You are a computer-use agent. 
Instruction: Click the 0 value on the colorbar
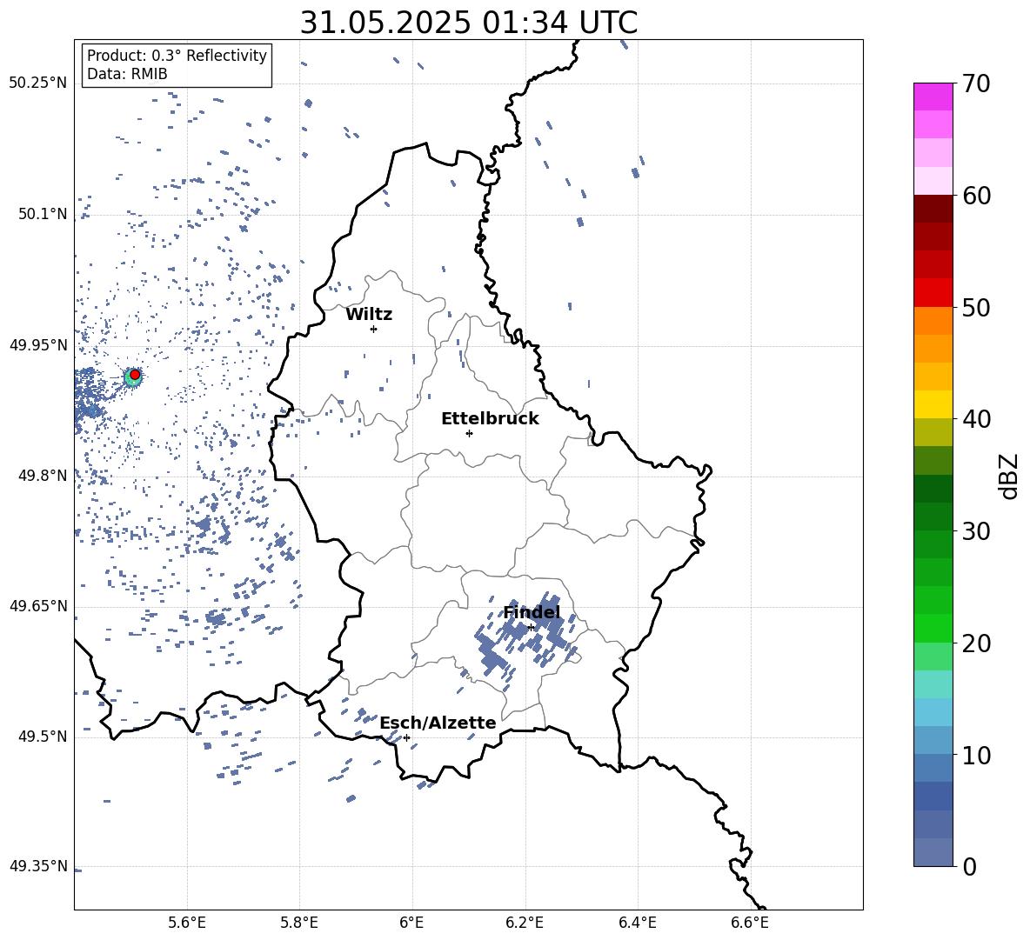click(x=969, y=866)
